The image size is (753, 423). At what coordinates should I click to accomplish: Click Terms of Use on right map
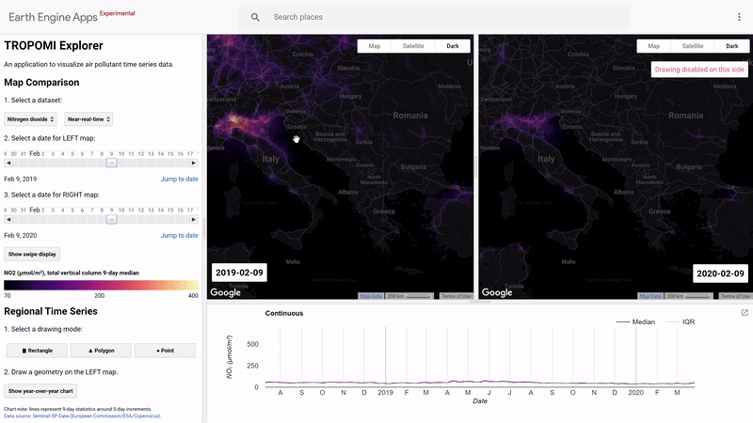point(735,296)
